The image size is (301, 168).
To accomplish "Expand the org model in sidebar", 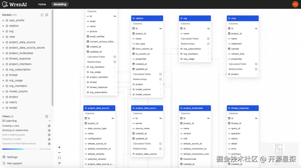I will pos(3,31).
